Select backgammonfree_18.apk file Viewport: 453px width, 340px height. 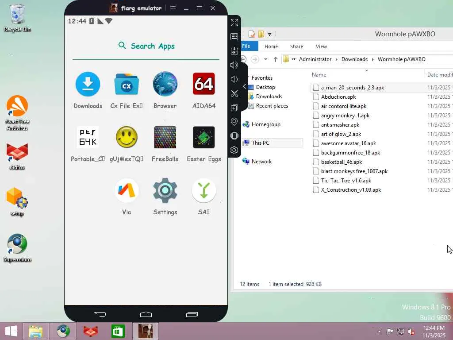350,153
